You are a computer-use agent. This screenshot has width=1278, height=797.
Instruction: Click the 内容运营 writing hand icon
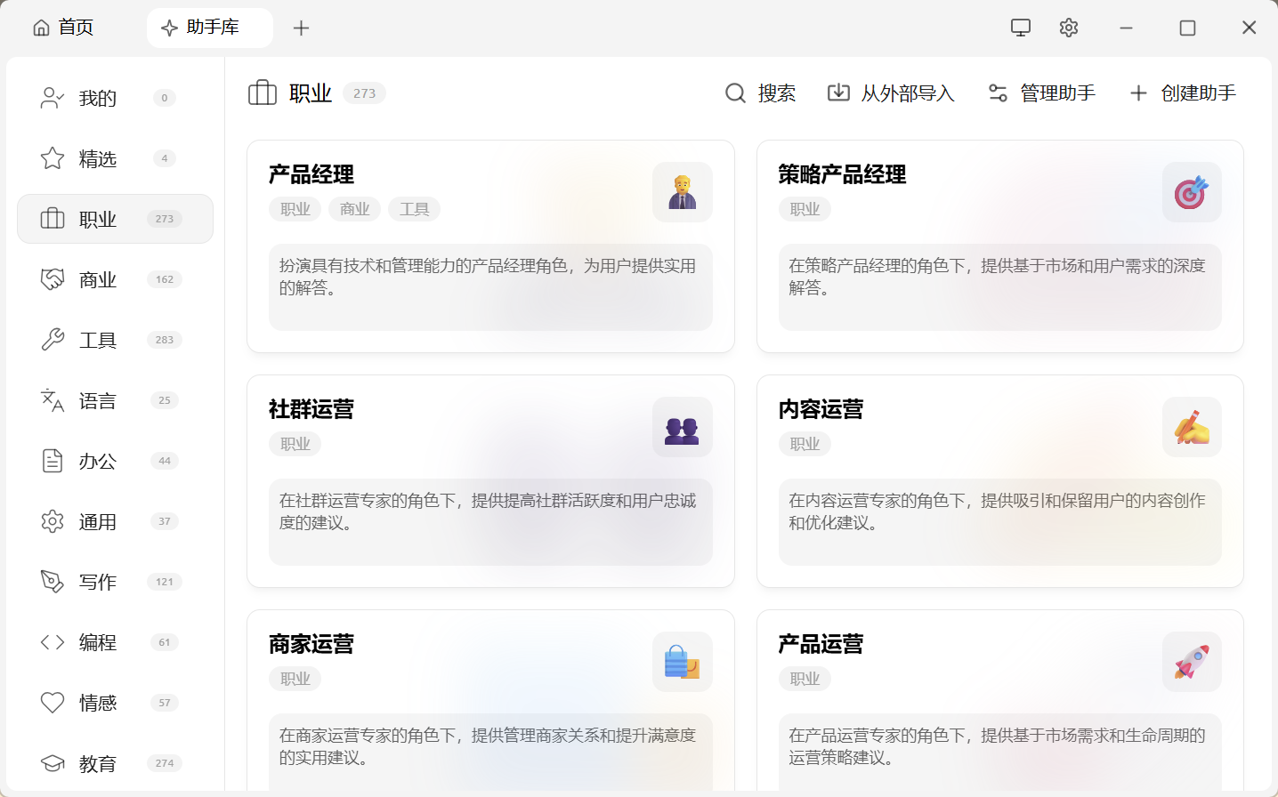tap(1192, 427)
